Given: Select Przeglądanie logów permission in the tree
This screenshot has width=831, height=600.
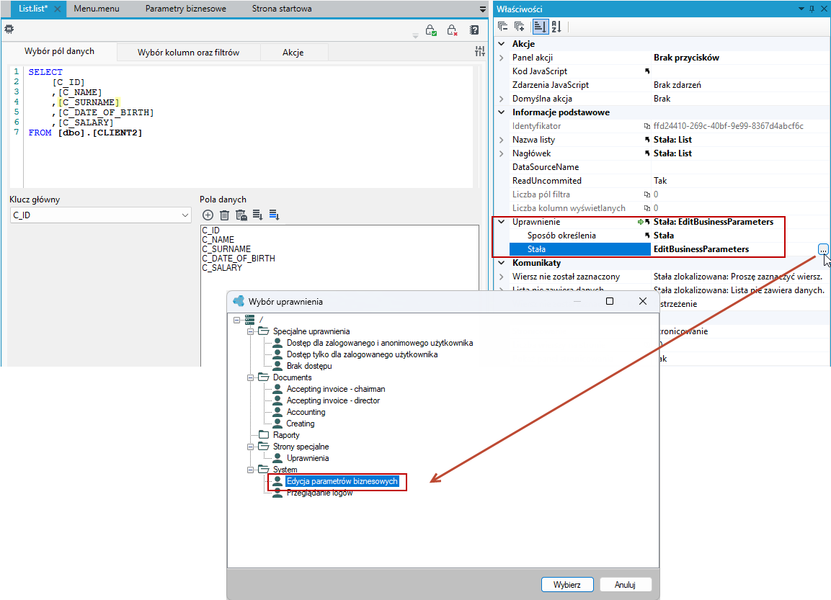Looking at the screenshot, I should [x=319, y=493].
